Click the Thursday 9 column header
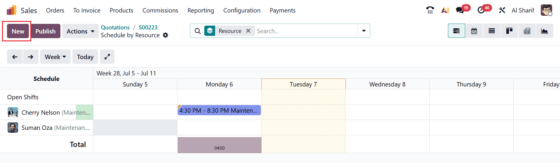Screen dimensions: 560x163 click(471, 84)
